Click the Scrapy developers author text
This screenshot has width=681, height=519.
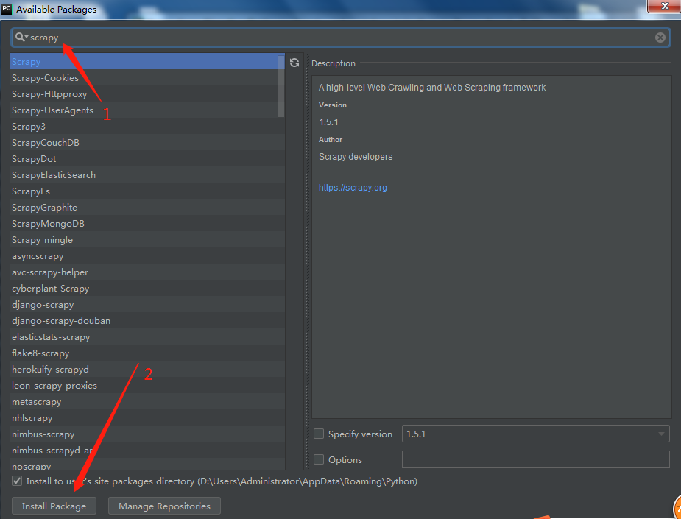[x=356, y=157]
